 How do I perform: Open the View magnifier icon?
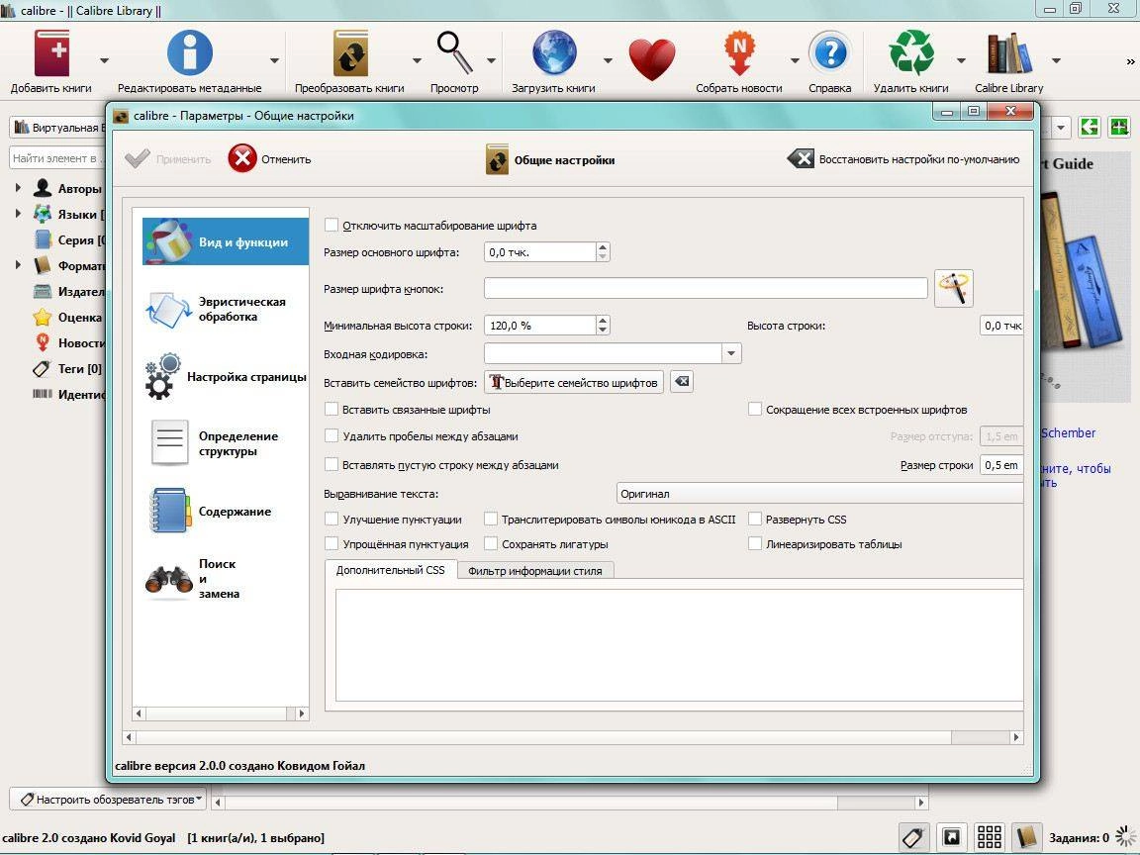click(x=454, y=52)
